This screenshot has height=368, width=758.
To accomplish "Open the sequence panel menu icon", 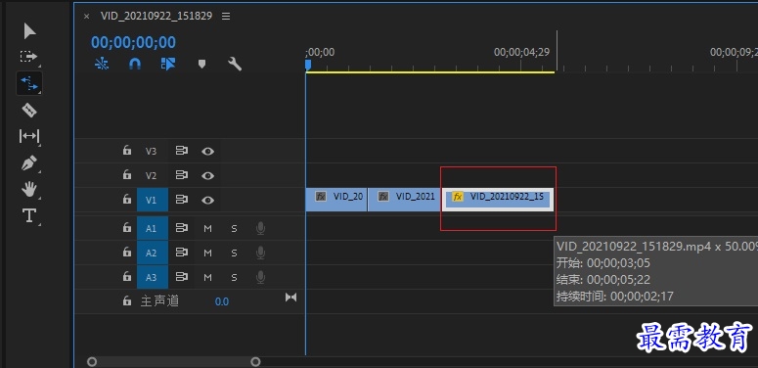I will click(x=226, y=16).
